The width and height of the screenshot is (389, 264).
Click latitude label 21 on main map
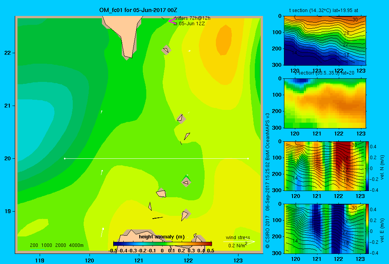8,106
